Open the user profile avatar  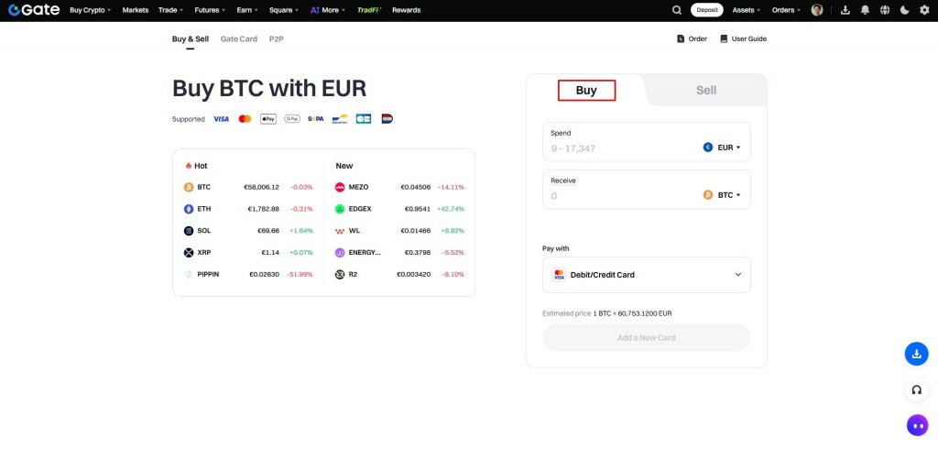click(x=816, y=10)
